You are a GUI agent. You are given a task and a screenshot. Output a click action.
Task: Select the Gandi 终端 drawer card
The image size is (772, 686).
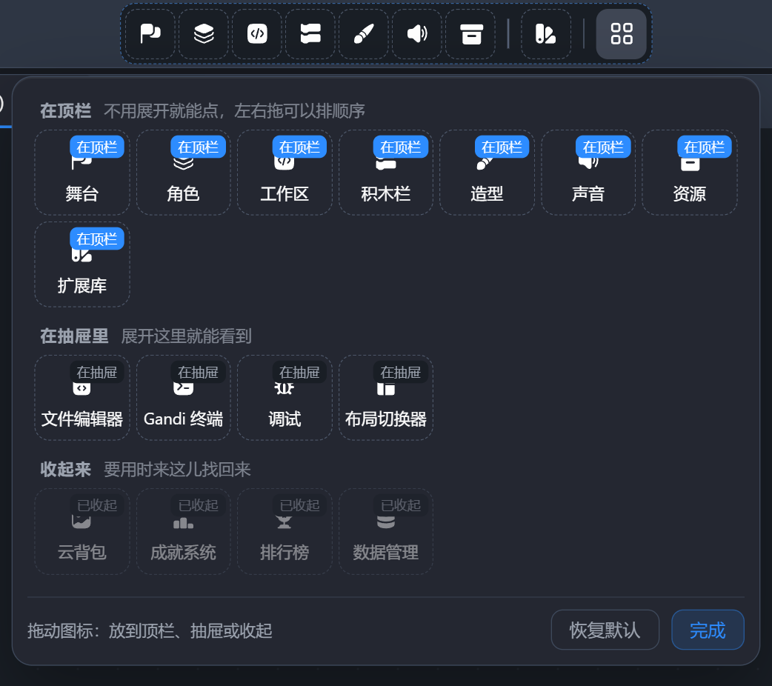coord(183,397)
